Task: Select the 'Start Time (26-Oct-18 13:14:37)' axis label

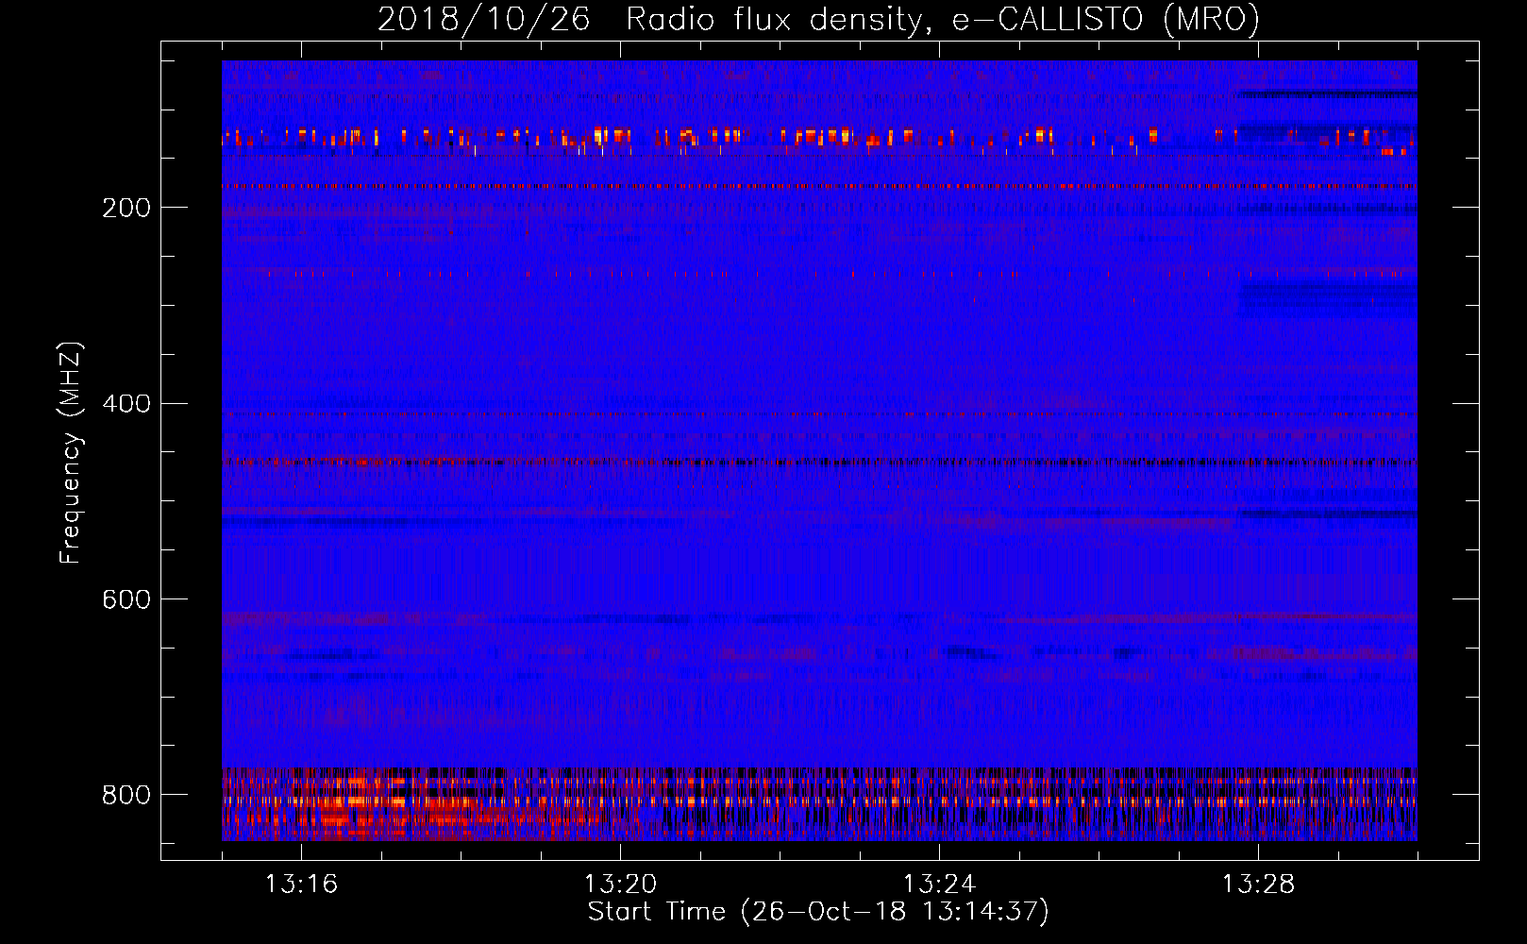Action: [818, 912]
